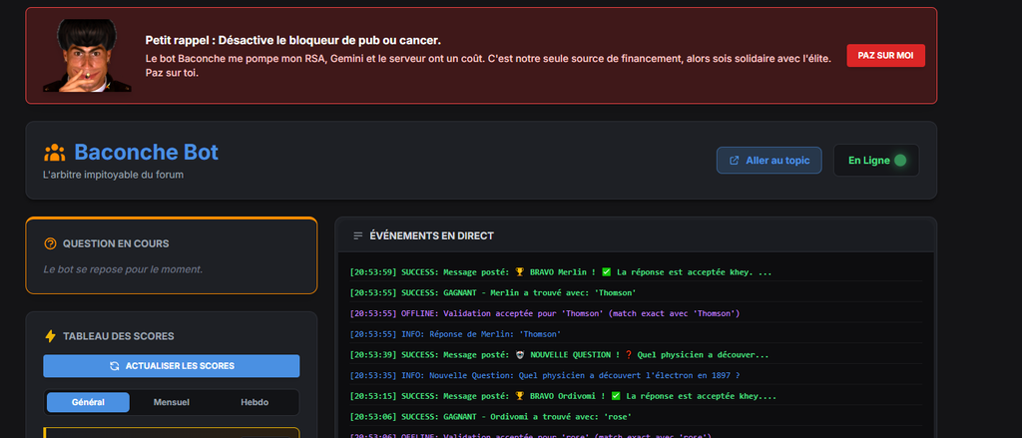1022x438 pixels.
Task: Click the list icon beside Événements en direct
Action: coord(358,235)
